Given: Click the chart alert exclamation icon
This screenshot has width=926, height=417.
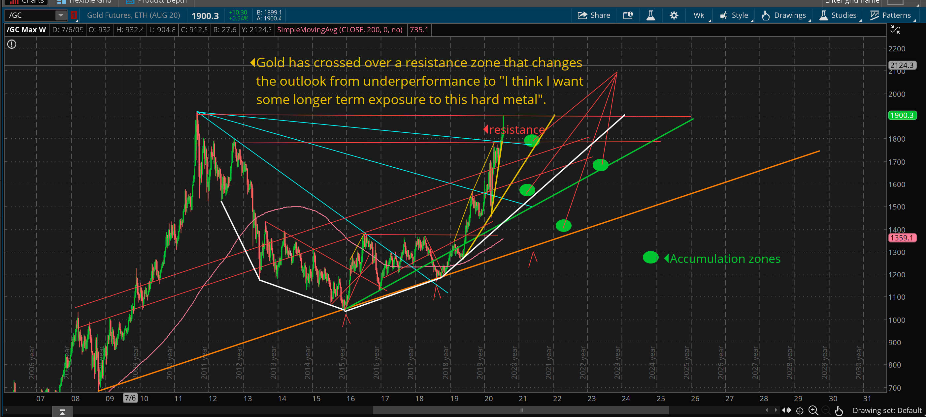Looking at the screenshot, I should (12, 44).
